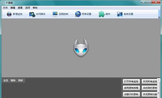Click the green puzzle 插件 icon
The image size is (162, 98).
tap(102, 14)
